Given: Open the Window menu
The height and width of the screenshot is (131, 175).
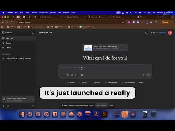Looking at the screenshot, I should click(66, 13).
